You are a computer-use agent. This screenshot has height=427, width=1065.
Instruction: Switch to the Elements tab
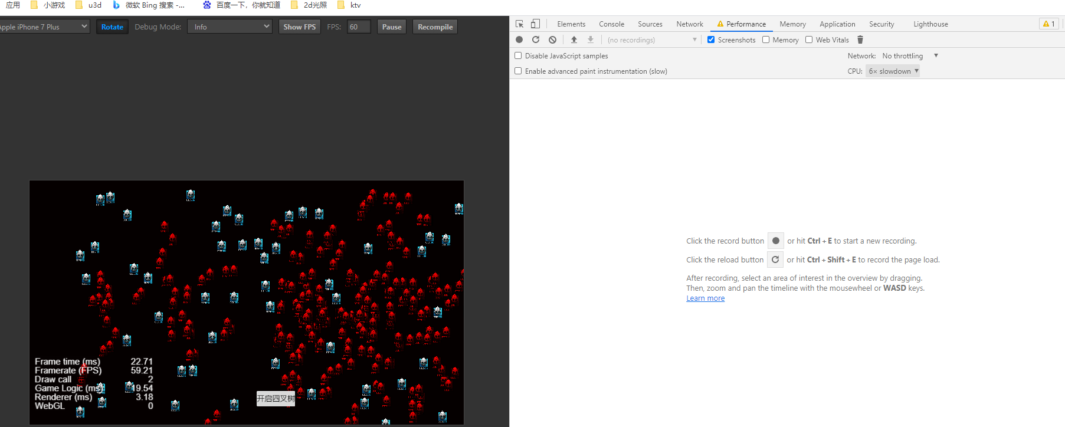571,24
